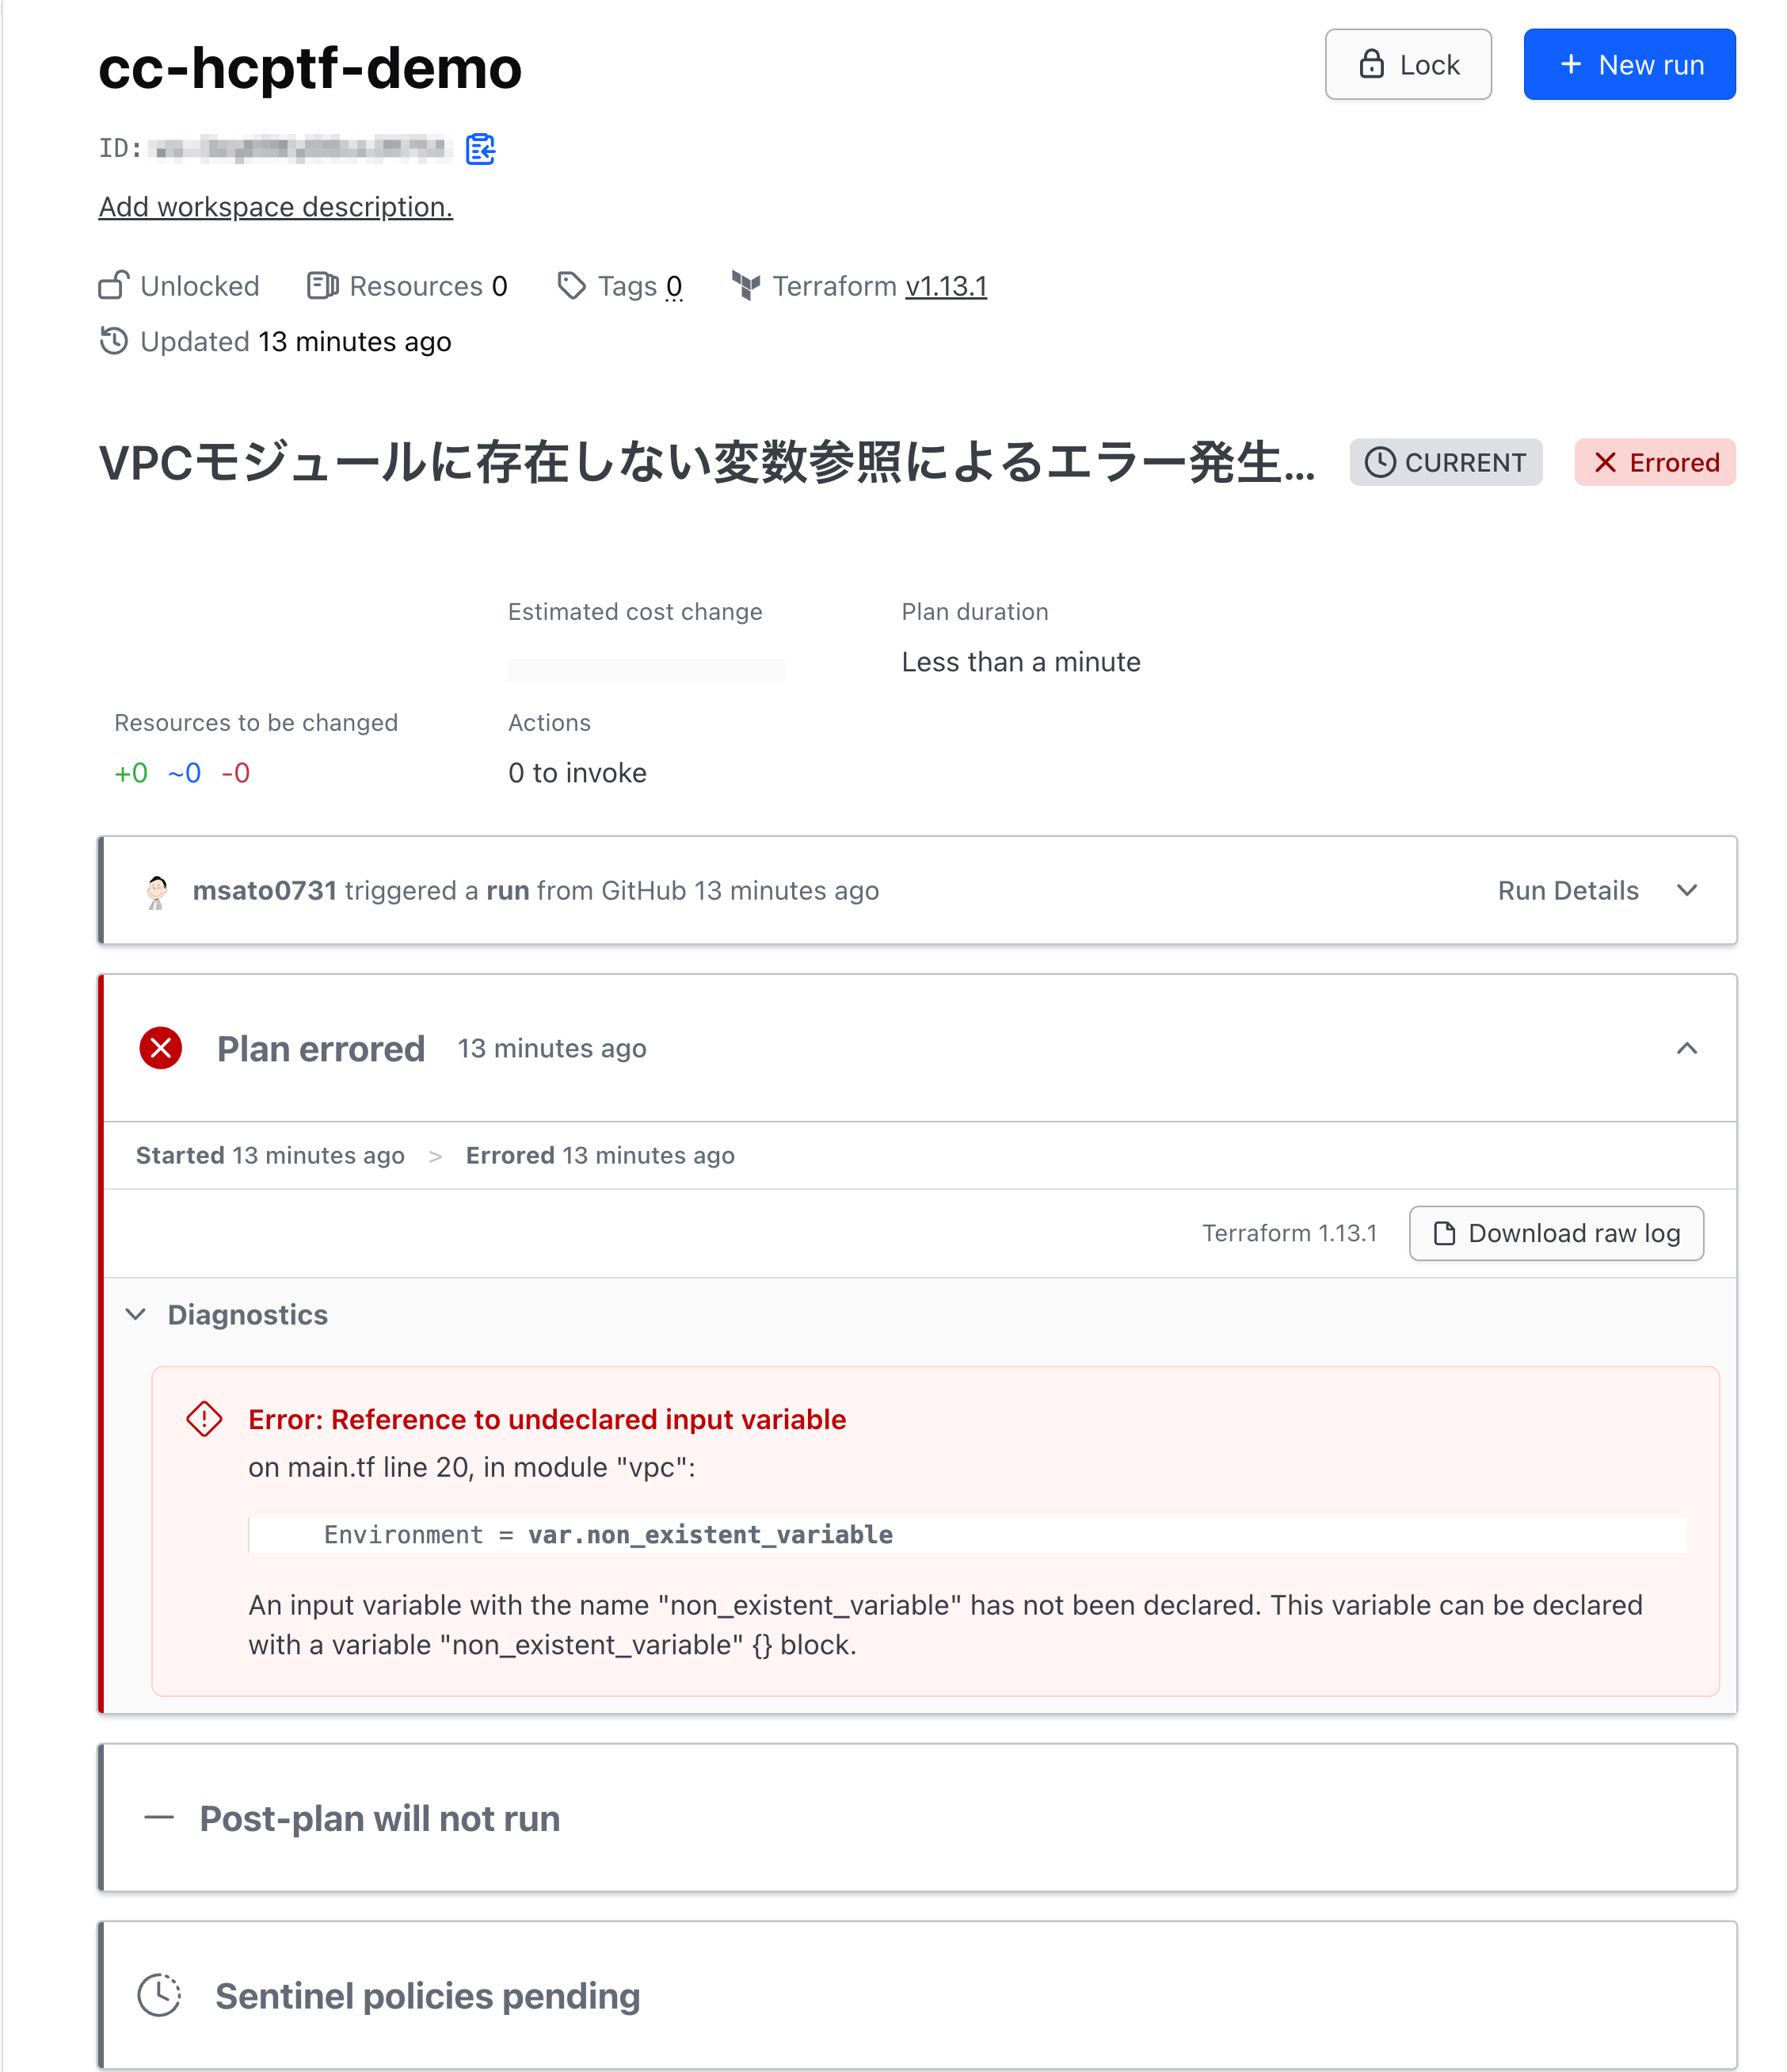1787x2072 pixels.
Task: Click the Terraform logo icon
Action: [745, 286]
